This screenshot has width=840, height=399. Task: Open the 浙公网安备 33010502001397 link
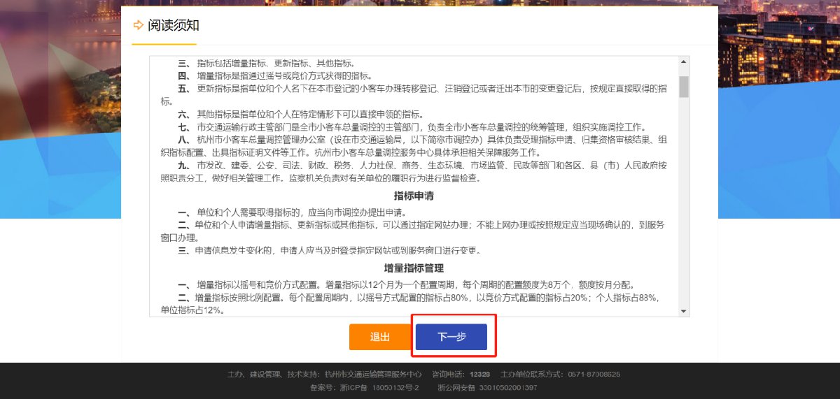487,387
